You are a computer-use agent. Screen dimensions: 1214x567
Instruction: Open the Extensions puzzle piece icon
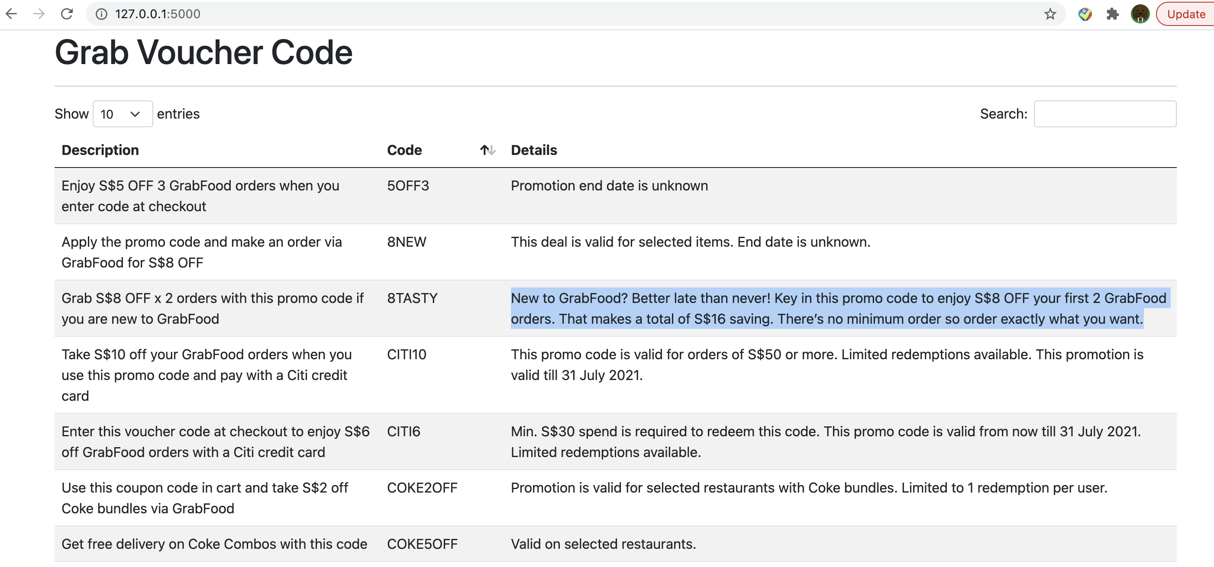tap(1112, 14)
